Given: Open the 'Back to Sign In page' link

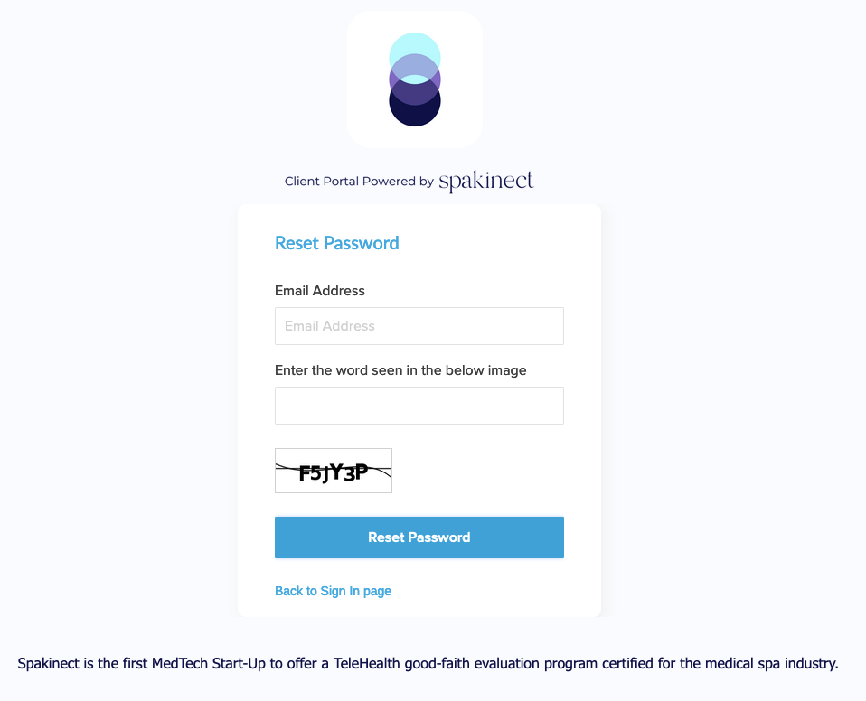Looking at the screenshot, I should point(333,591).
